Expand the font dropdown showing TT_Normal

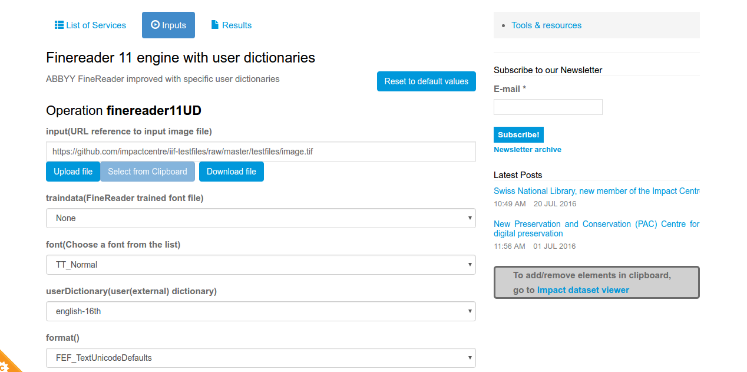click(x=261, y=265)
